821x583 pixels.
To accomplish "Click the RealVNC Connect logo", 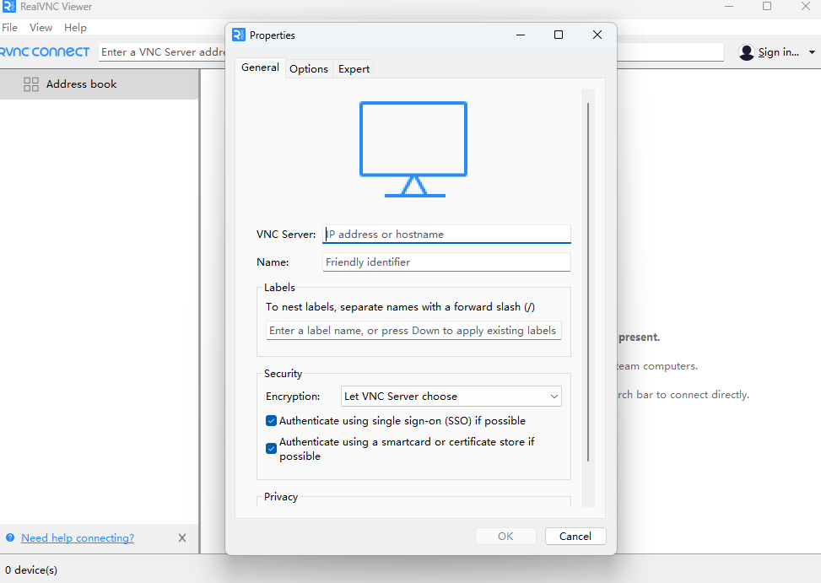I will pos(46,52).
